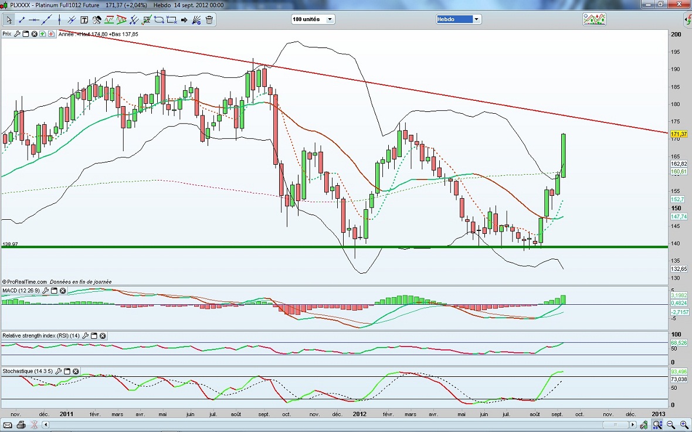
Task: Select the vertical line tool
Action: (59, 20)
